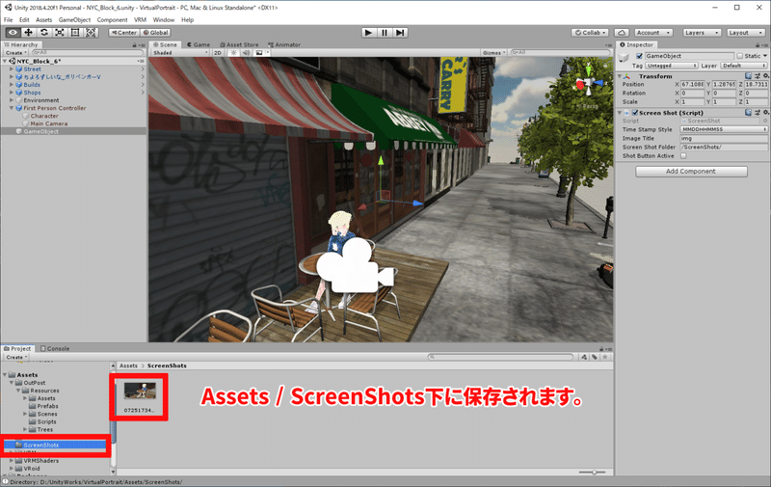Enable the Static checkbox
Image resolution: width=771 pixels, height=487 pixels.
(x=739, y=56)
